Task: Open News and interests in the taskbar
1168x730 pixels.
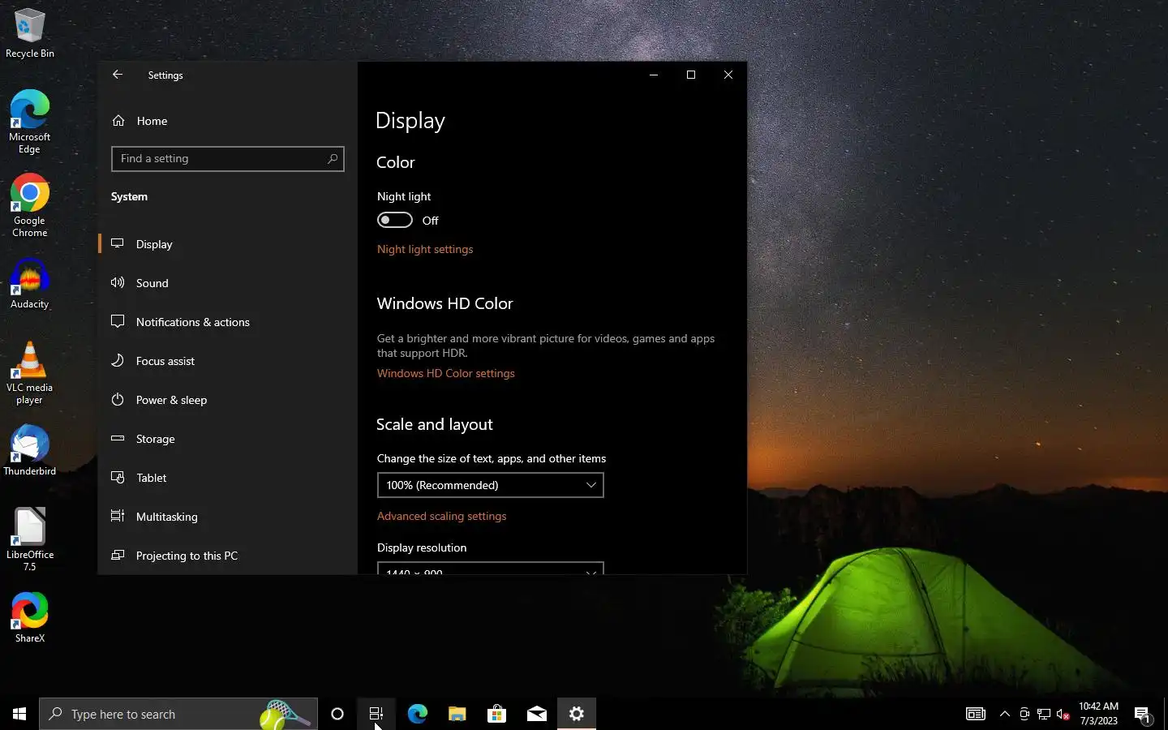Action: [976, 714]
